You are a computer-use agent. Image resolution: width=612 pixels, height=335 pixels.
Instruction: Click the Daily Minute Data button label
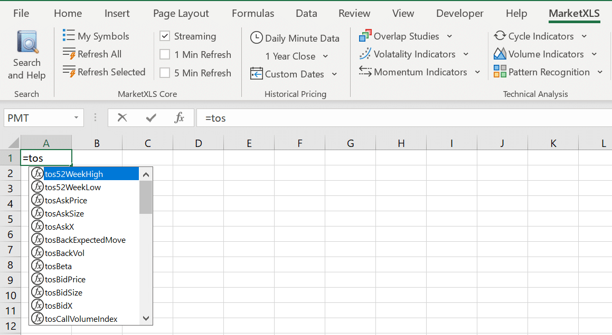pyautogui.click(x=302, y=38)
